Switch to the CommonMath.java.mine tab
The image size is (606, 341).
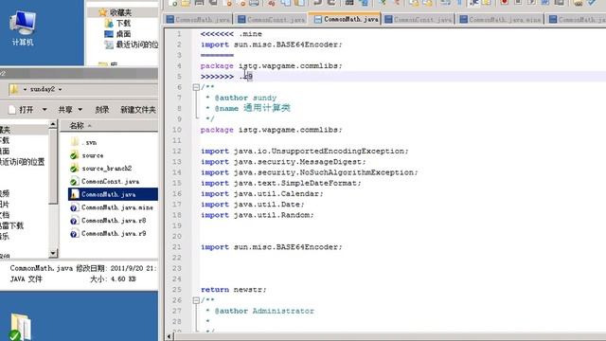pos(501,19)
